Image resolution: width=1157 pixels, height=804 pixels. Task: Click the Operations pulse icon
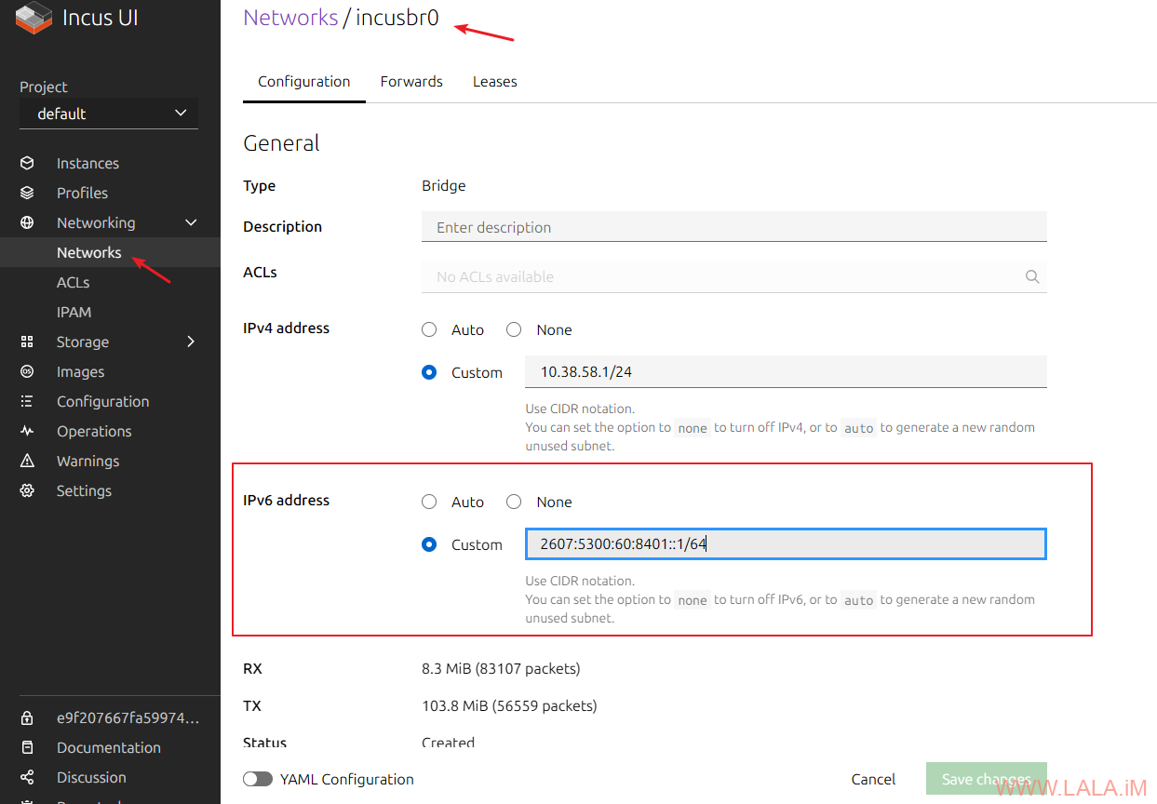27,431
